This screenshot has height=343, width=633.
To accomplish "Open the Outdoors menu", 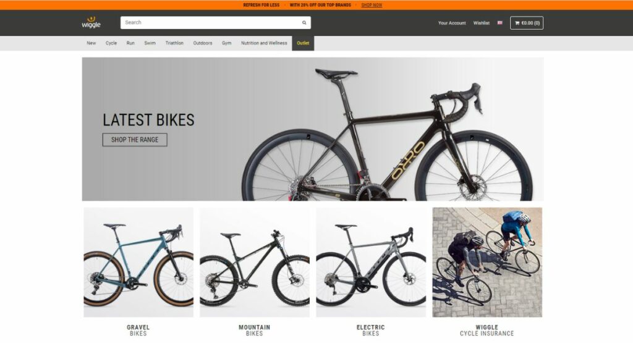I will coord(203,43).
